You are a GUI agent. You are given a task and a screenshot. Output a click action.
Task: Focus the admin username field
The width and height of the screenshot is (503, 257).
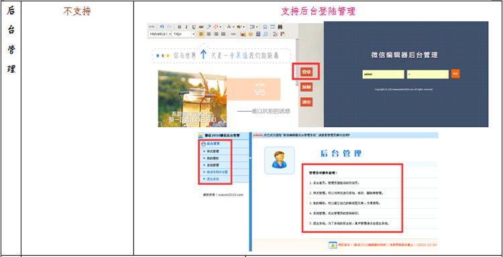(x=384, y=74)
